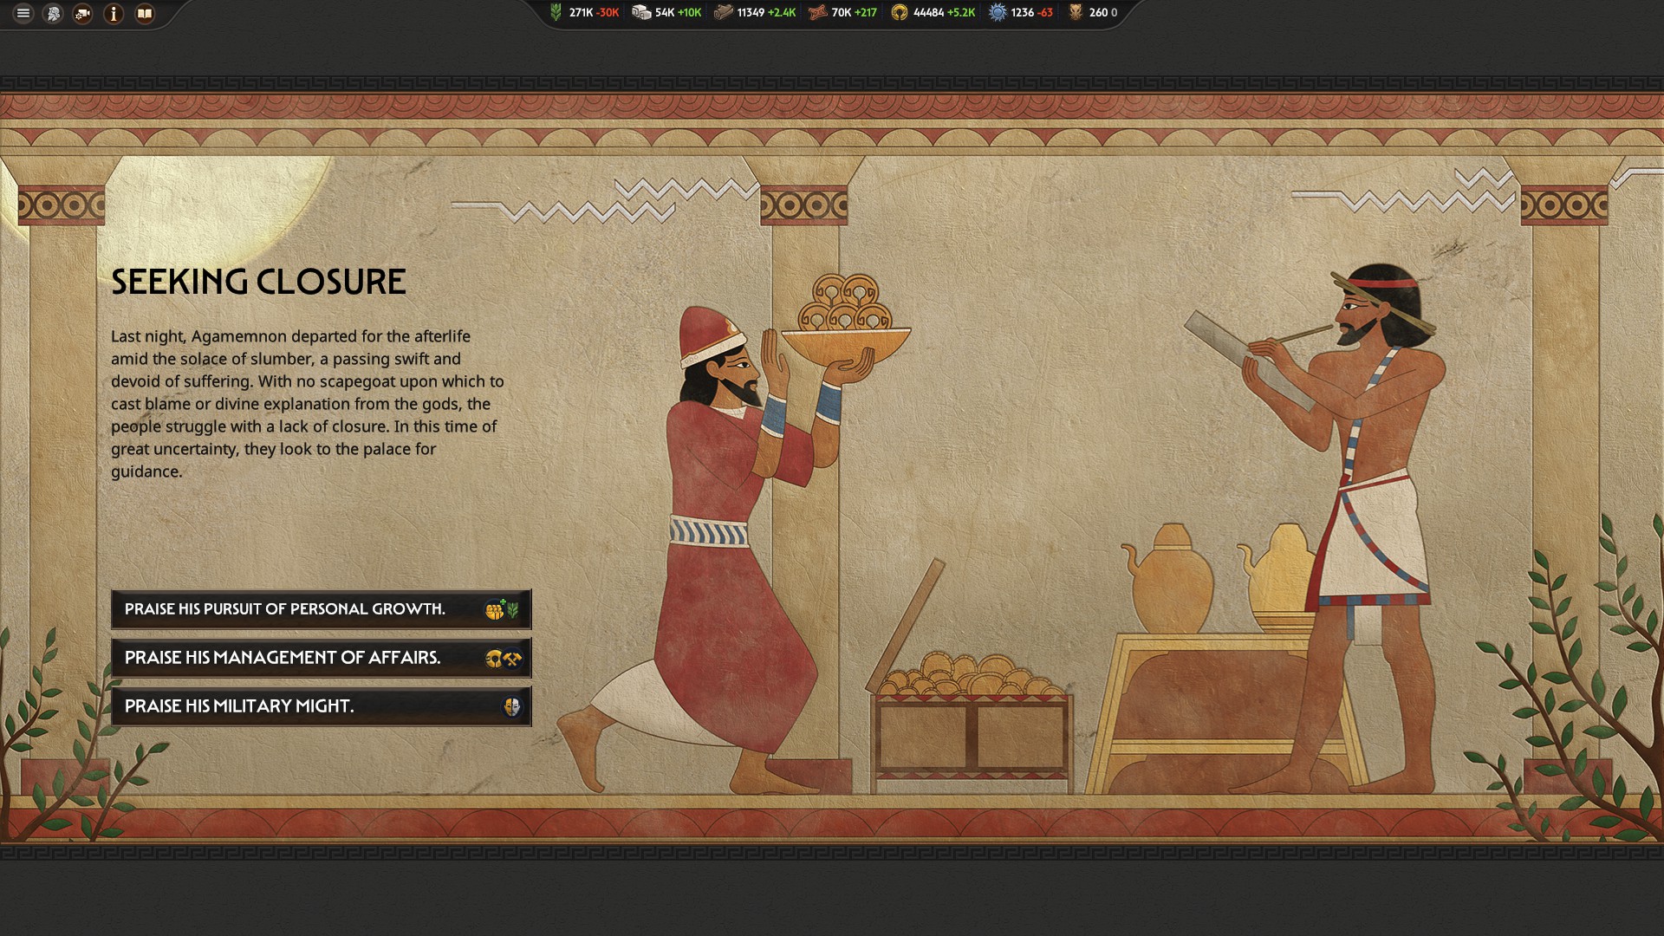Click the crossed hammers effect icon

point(513,659)
